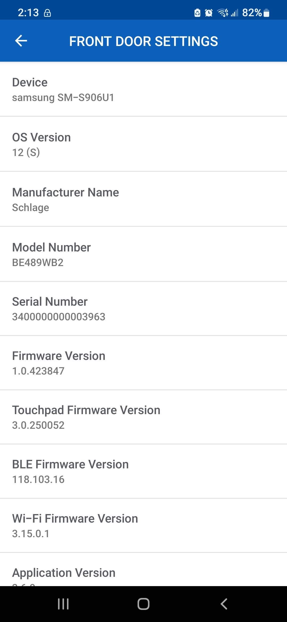Image resolution: width=287 pixels, height=622 pixels.
Task: Tap the Firmware Version 1.0.423847 row
Action: pos(143,363)
